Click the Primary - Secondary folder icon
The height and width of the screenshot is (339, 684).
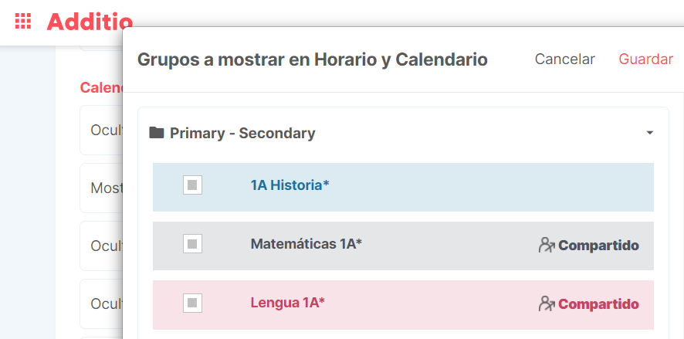pos(156,133)
